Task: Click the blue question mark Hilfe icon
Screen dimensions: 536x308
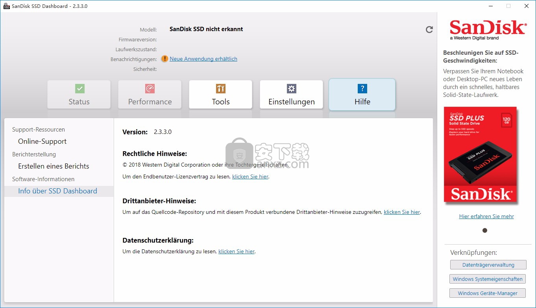Action: [362, 89]
